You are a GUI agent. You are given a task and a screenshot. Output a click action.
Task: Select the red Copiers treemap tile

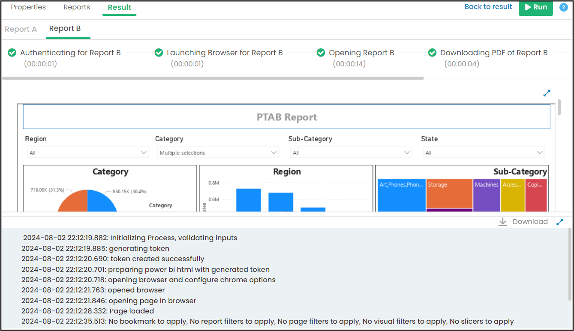pyautogui.click(x=536, y=195)
